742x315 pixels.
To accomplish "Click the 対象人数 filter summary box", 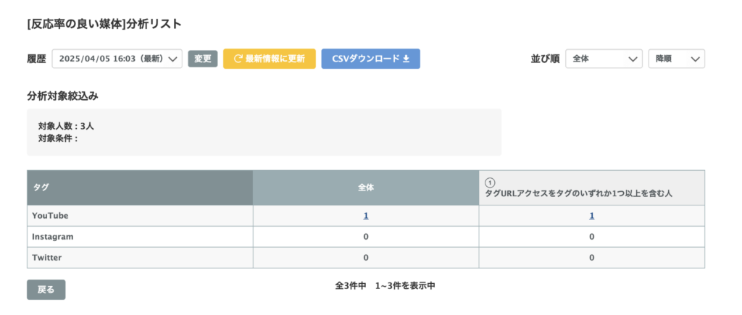I will (264, 133).
